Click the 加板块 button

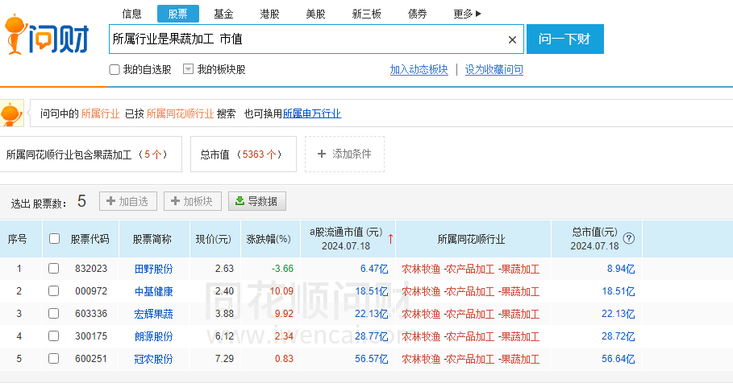click(192, 201)
